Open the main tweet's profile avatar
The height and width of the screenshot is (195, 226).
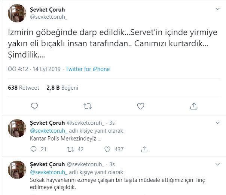(17, 13)
